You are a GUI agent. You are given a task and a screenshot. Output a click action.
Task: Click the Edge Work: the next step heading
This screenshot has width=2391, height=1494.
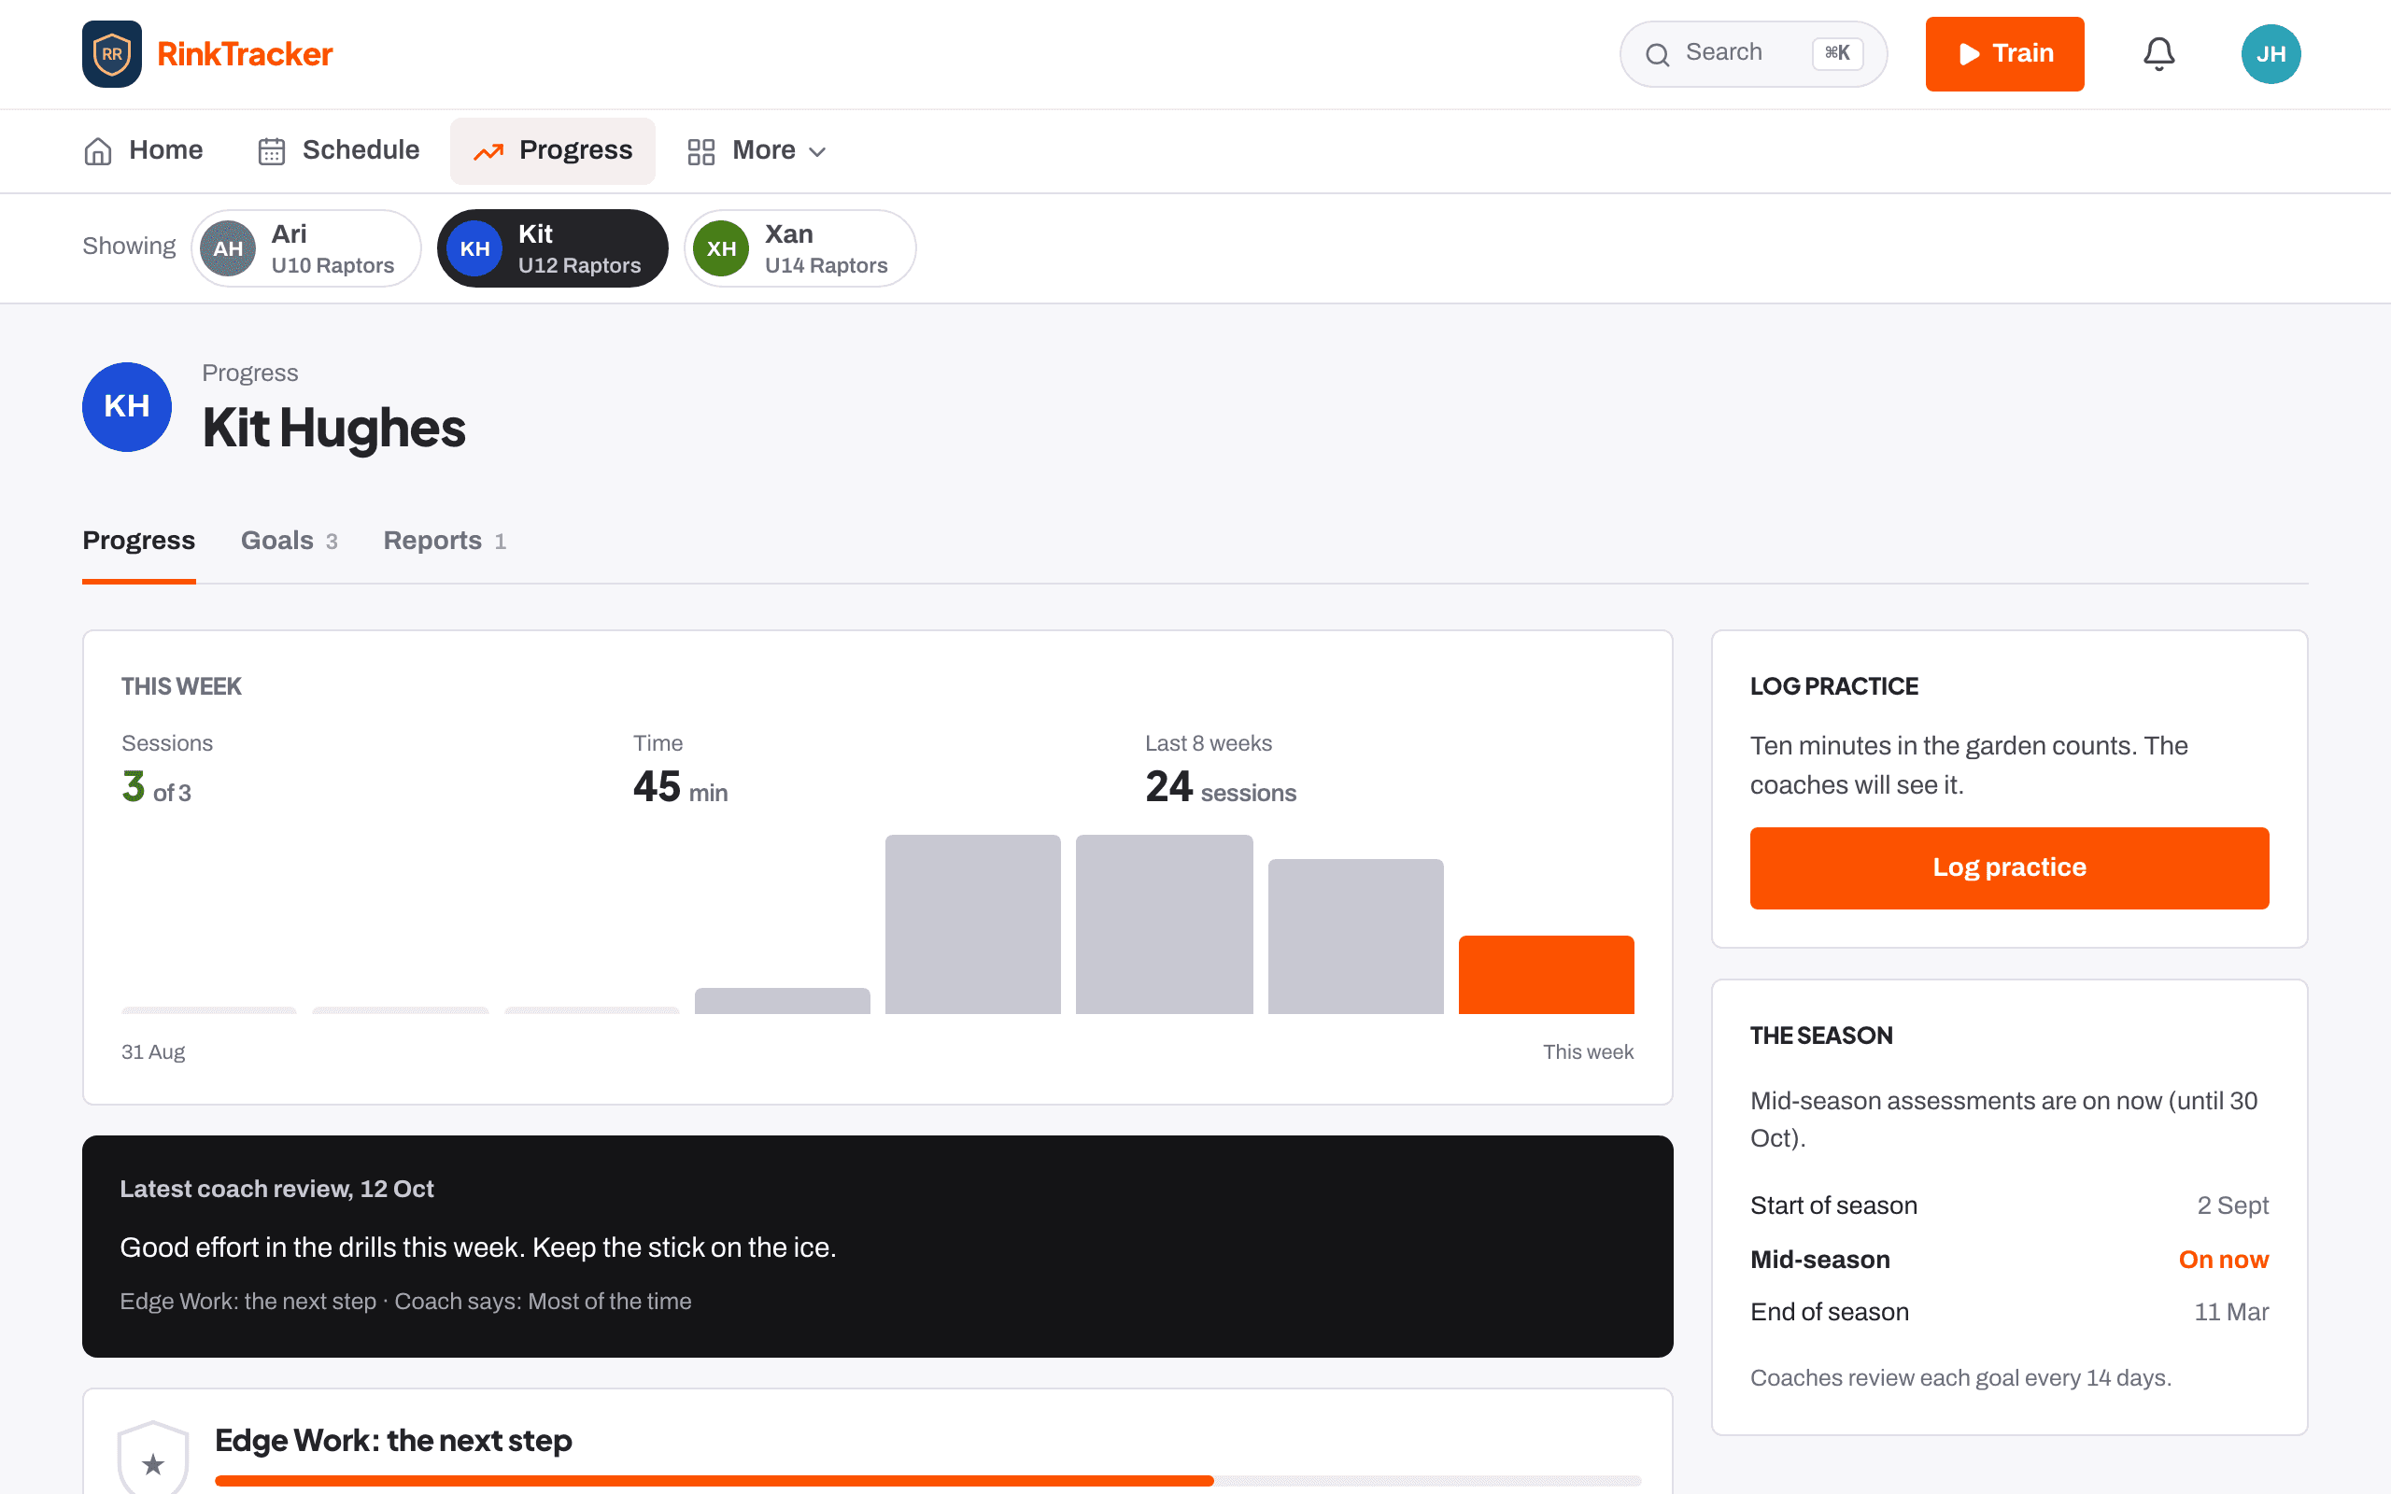tap(393, 1440)
